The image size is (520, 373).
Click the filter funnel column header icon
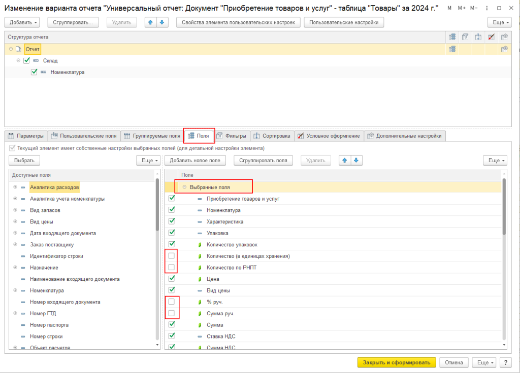[465, 37]
